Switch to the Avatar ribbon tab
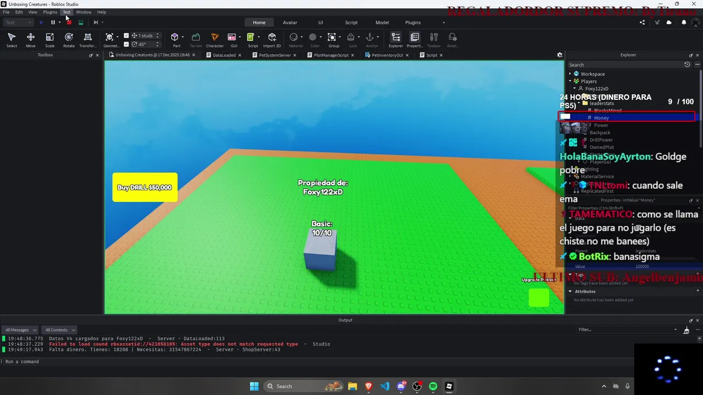703x395 pixels. 290,22
